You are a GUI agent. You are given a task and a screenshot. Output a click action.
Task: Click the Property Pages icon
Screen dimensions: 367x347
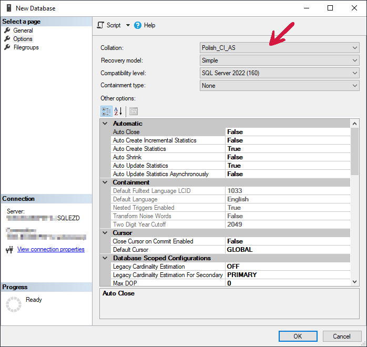click(133, 111)
